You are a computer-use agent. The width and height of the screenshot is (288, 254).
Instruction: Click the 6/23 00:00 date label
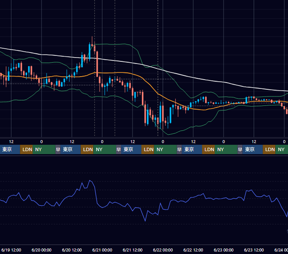pyautogui.click(x=224, y=250)
